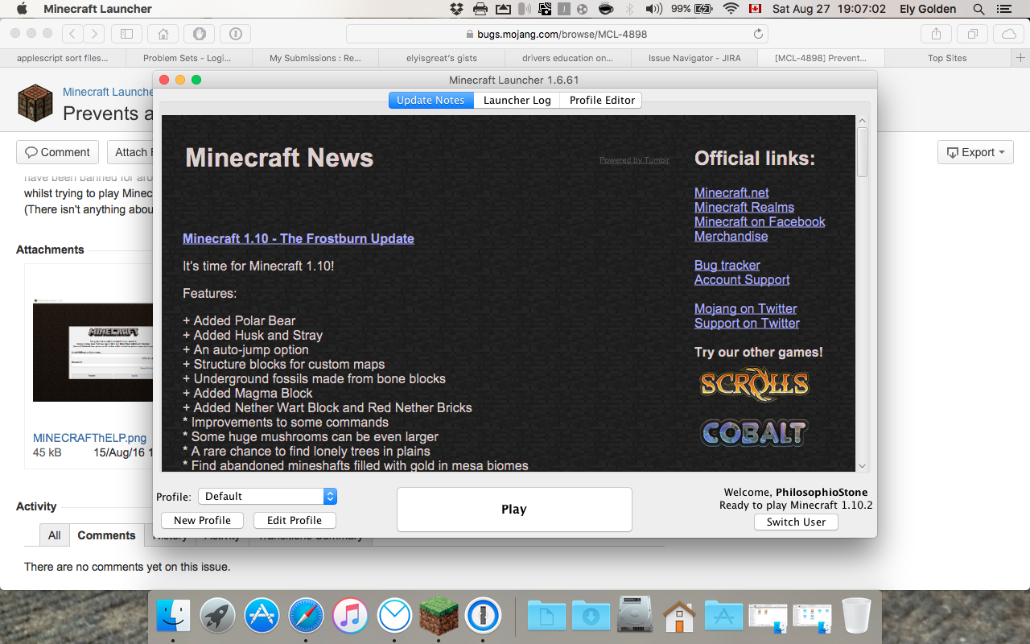
Task: Switch to the Launcher Log tab
Action: (517, 100)
